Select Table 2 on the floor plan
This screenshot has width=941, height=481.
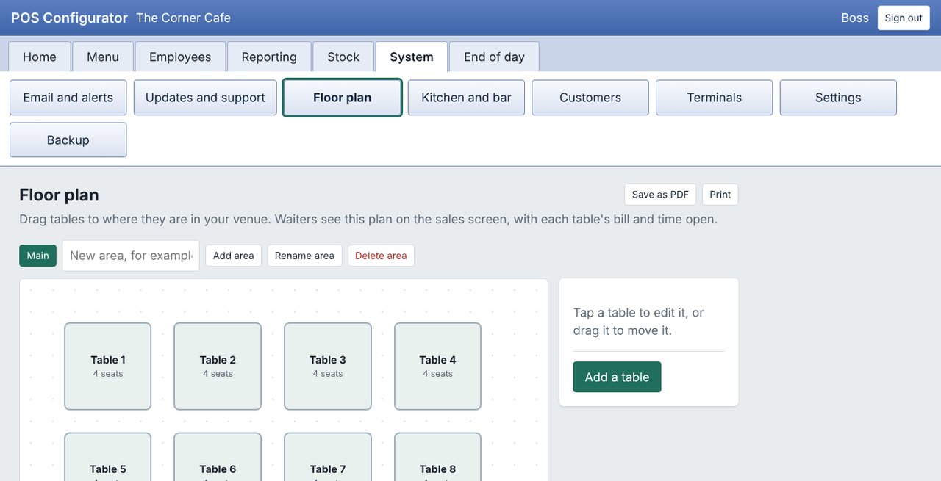[x=218, y=366]
